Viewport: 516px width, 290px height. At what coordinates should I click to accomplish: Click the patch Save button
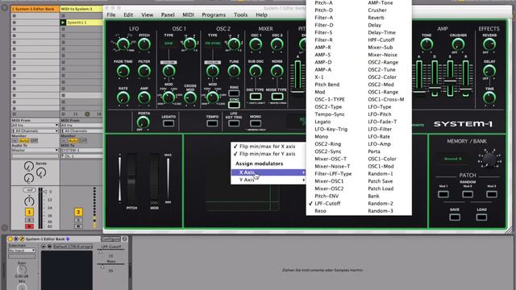point(455,217)
